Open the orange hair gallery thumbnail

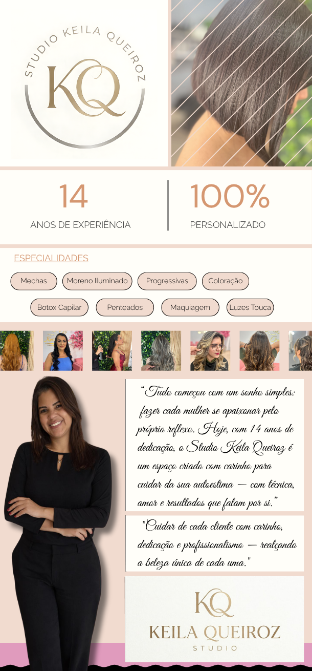coord(16,351)
